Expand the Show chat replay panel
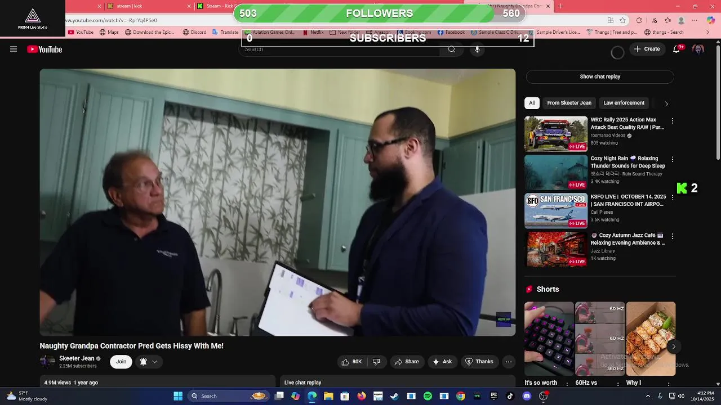This screenshot has height=405, width=721. 600,76
